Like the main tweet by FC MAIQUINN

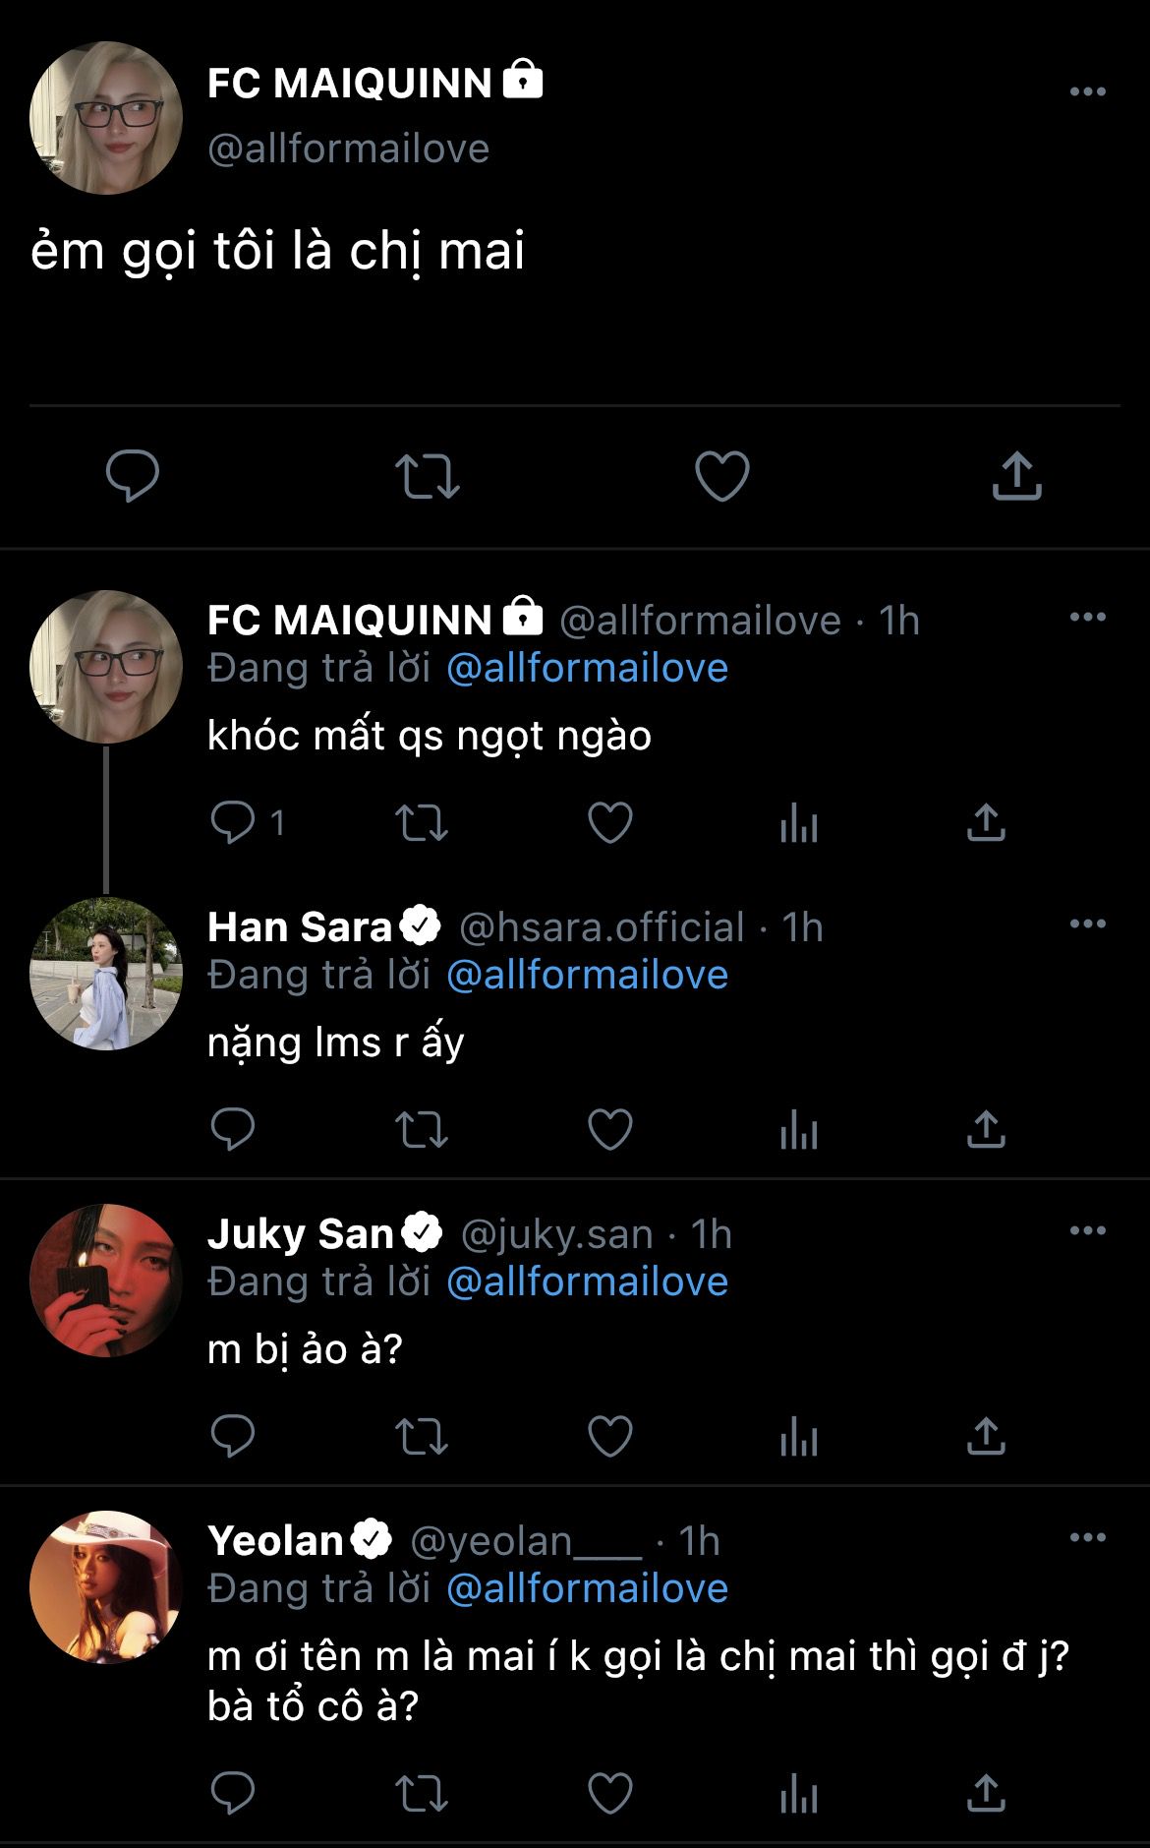[x=722, y=476]
